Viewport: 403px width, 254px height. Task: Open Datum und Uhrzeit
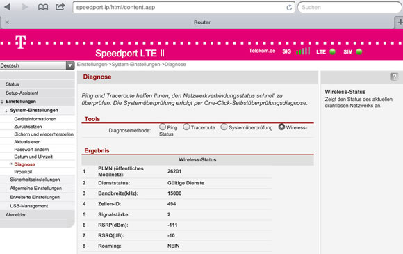33,157
